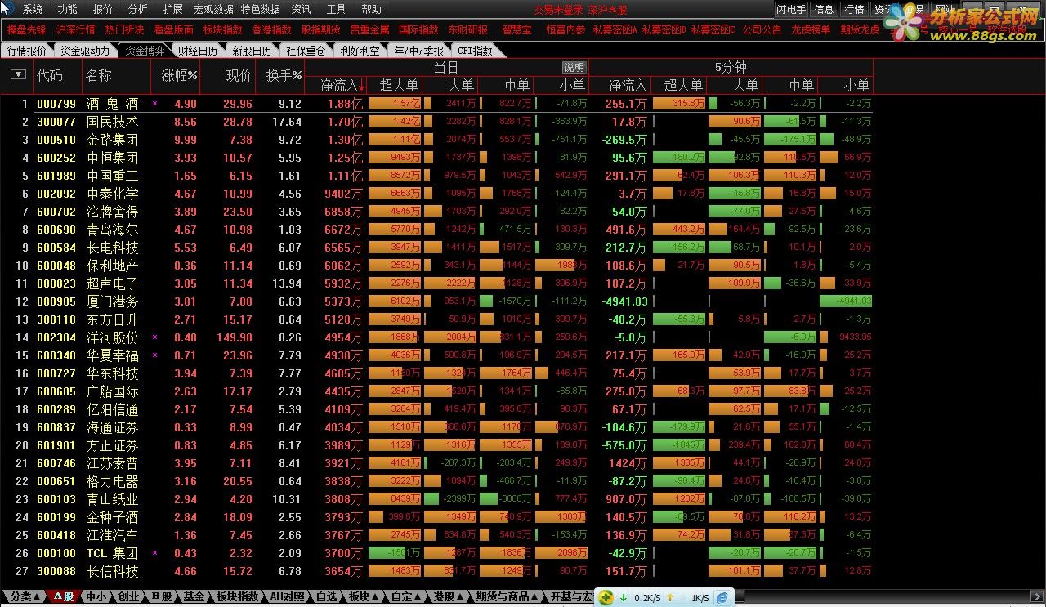
Task: Open the 特色数据 menu
Action: coord(260,9)
